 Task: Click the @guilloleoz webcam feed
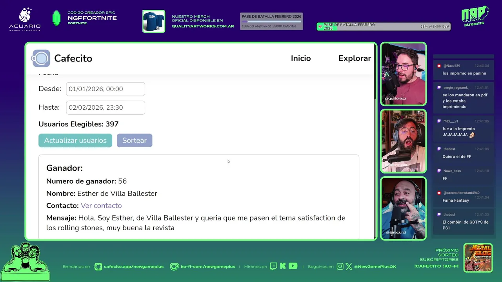(403, 74)
